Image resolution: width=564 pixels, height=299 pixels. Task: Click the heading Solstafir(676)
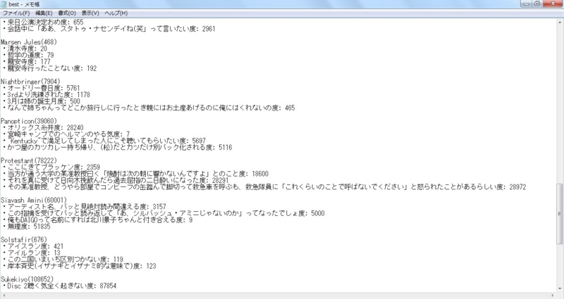coord(24,239)
